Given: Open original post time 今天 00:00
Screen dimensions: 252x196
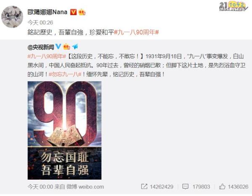Looking at the screenshot, I should 40,187.
